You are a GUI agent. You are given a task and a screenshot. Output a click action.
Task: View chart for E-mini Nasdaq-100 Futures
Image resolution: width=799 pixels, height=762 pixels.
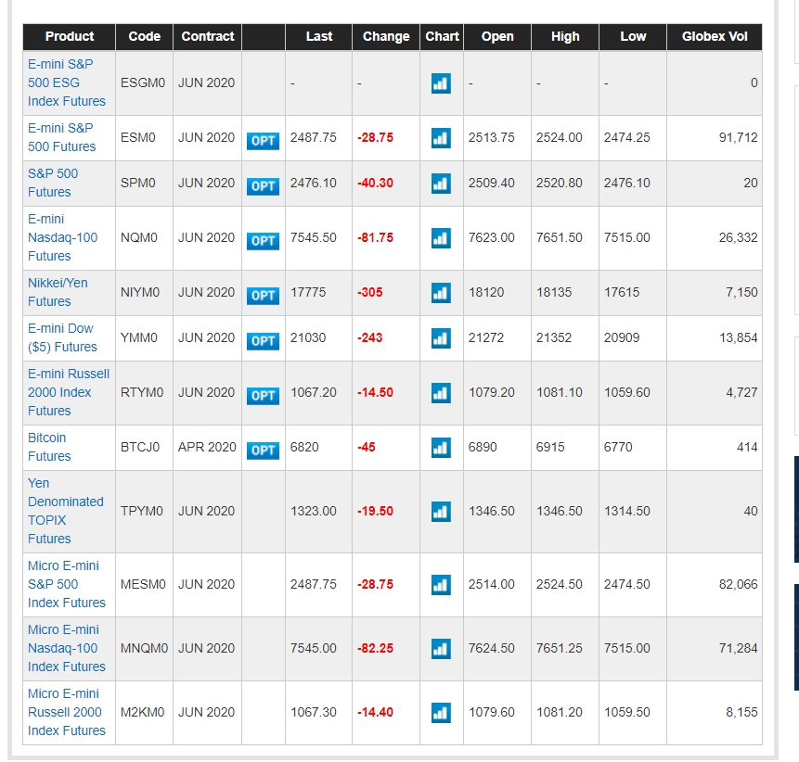(441, 238)
